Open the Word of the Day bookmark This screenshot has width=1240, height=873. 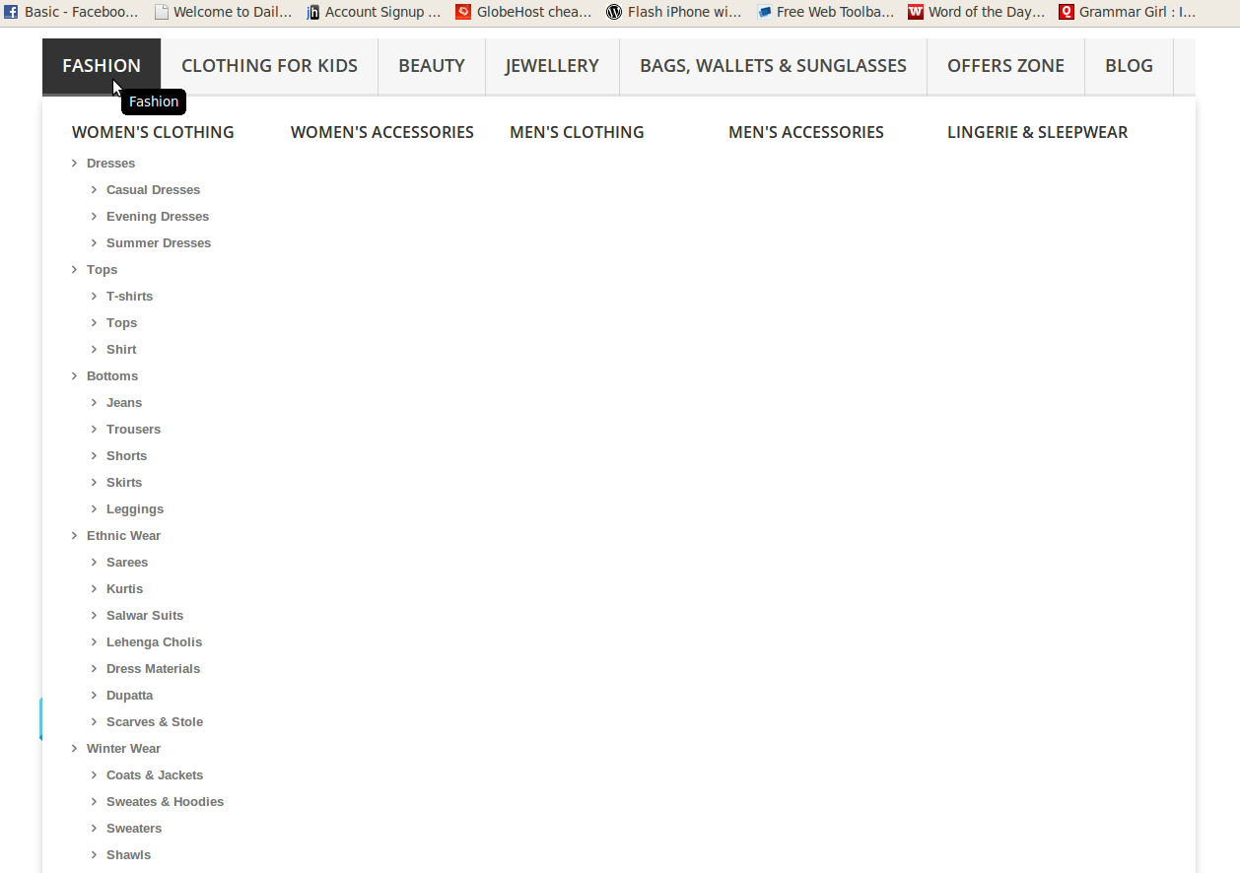(977, 12)
